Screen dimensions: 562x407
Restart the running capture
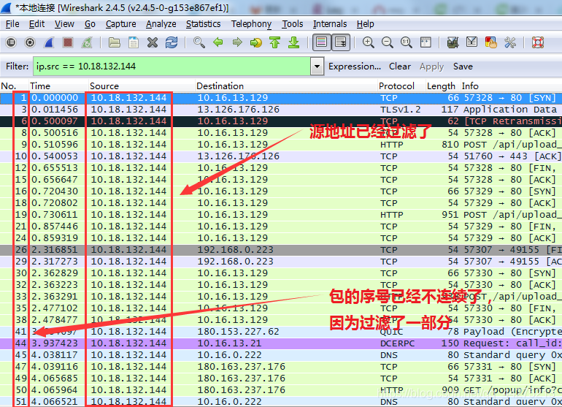87,42
